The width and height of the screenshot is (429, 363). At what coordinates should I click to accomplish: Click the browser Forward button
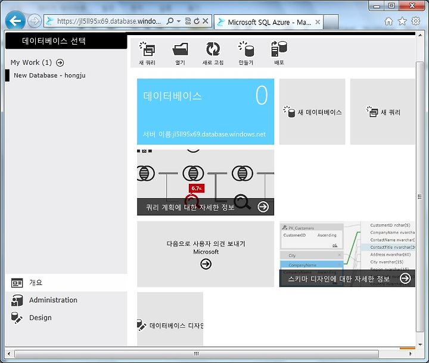tap(35, 21)
